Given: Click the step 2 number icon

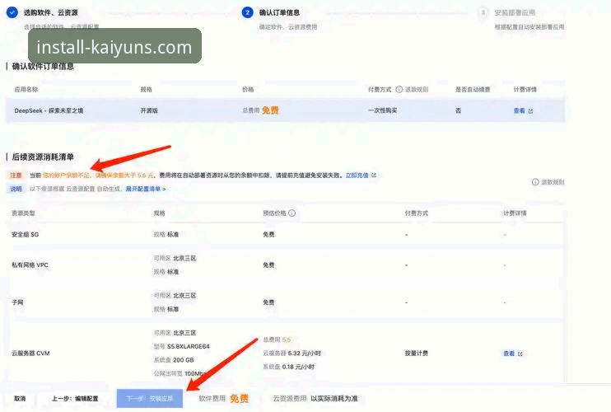Looking at the screenshot, I should coord(247,12).
